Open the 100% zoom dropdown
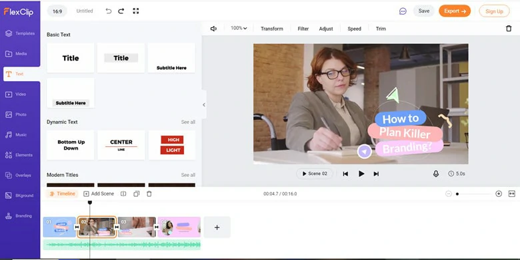520x260 pixels. [239, 29]
